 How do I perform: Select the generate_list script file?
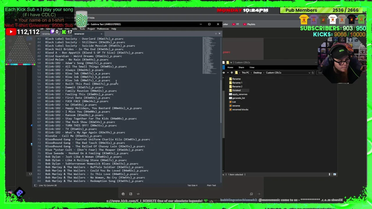(237, 98)
